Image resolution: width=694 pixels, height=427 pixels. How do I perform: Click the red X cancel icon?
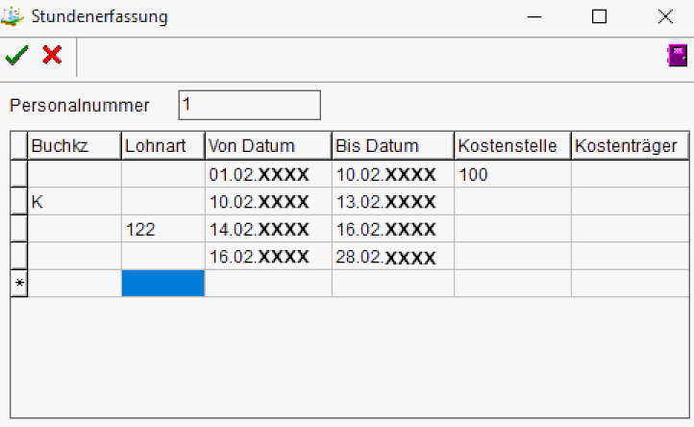[52, 56]
